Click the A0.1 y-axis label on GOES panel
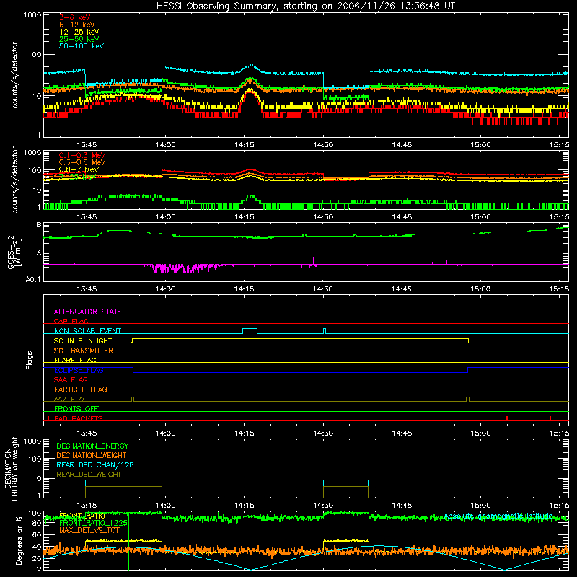 pos(33,280)
